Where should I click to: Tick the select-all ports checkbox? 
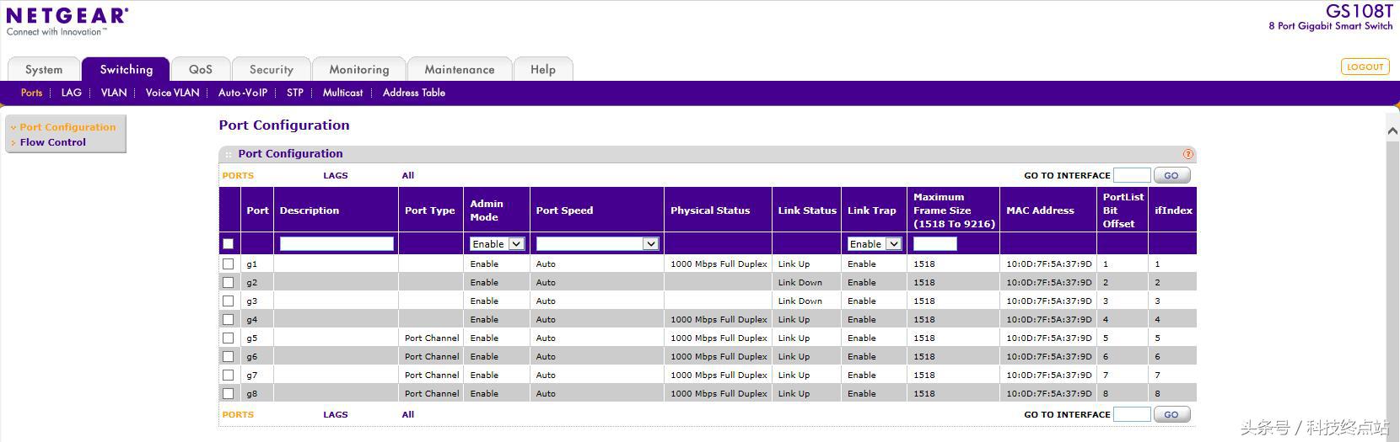[228, 244]
